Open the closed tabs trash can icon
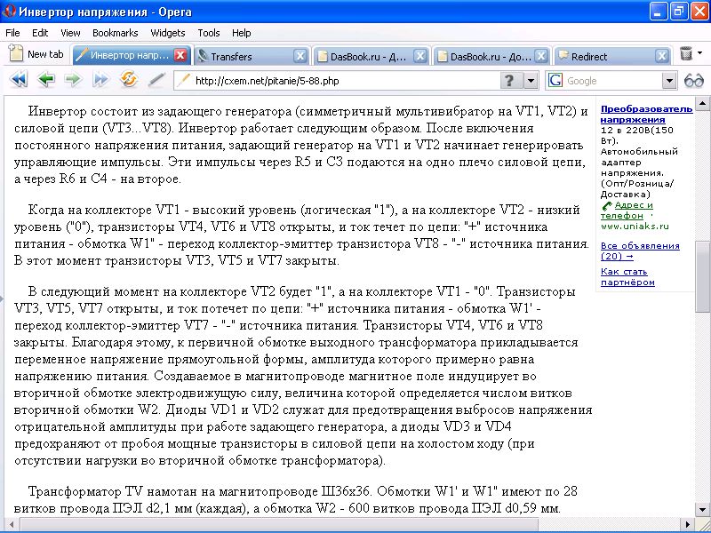Image resolution: width=711 pixels, height=533 pixels. point(685,55)
